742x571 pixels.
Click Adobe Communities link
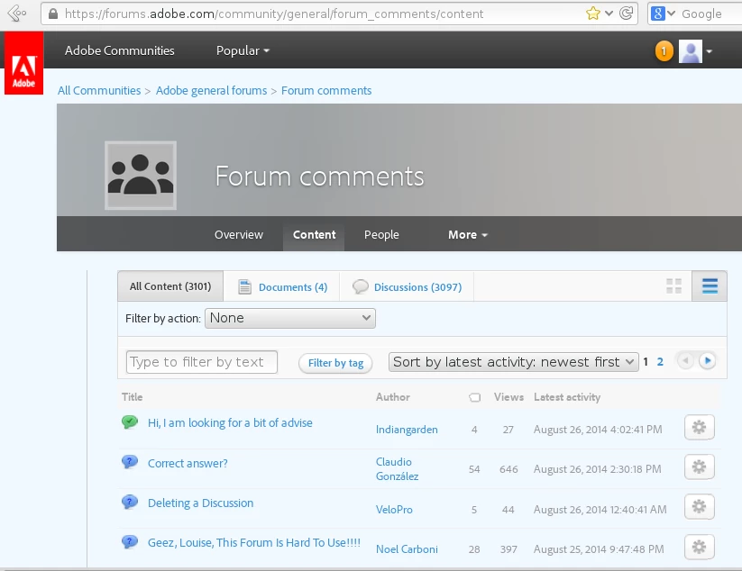point(120,50)
